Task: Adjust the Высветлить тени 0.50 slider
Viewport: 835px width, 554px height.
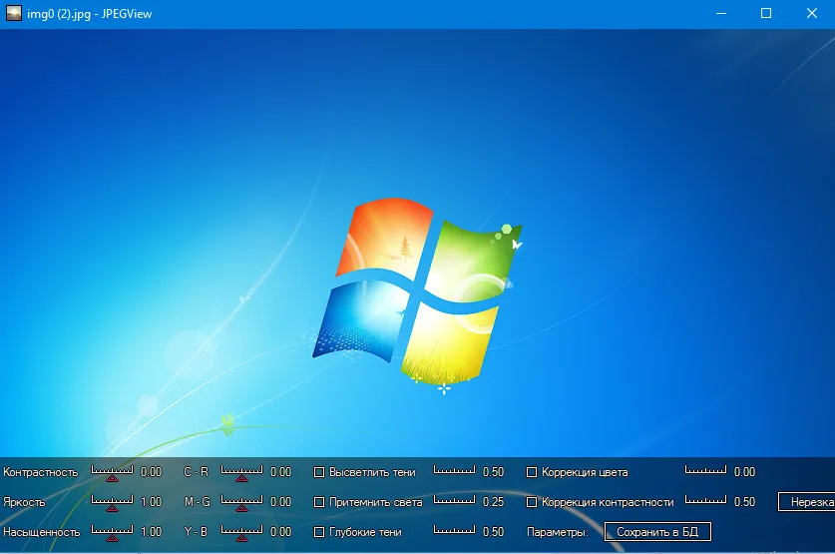Action: click(454, 470)
